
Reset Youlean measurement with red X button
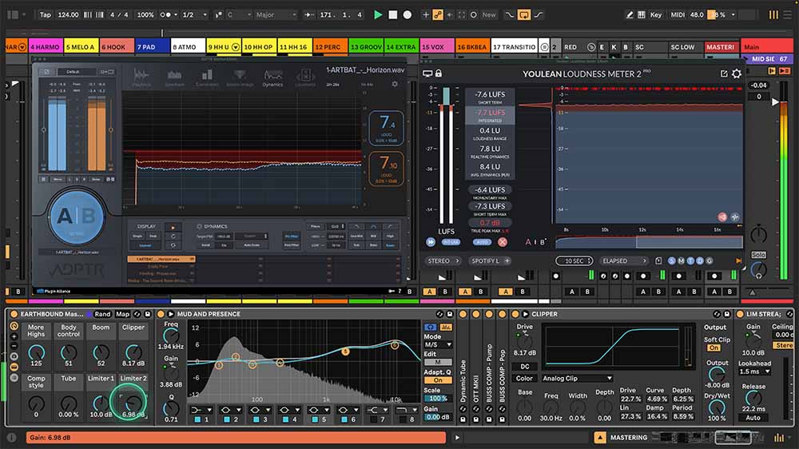(503, 242)
